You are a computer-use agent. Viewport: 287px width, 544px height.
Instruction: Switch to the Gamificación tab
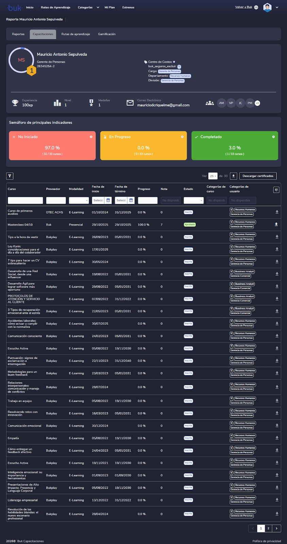[107, 34]
